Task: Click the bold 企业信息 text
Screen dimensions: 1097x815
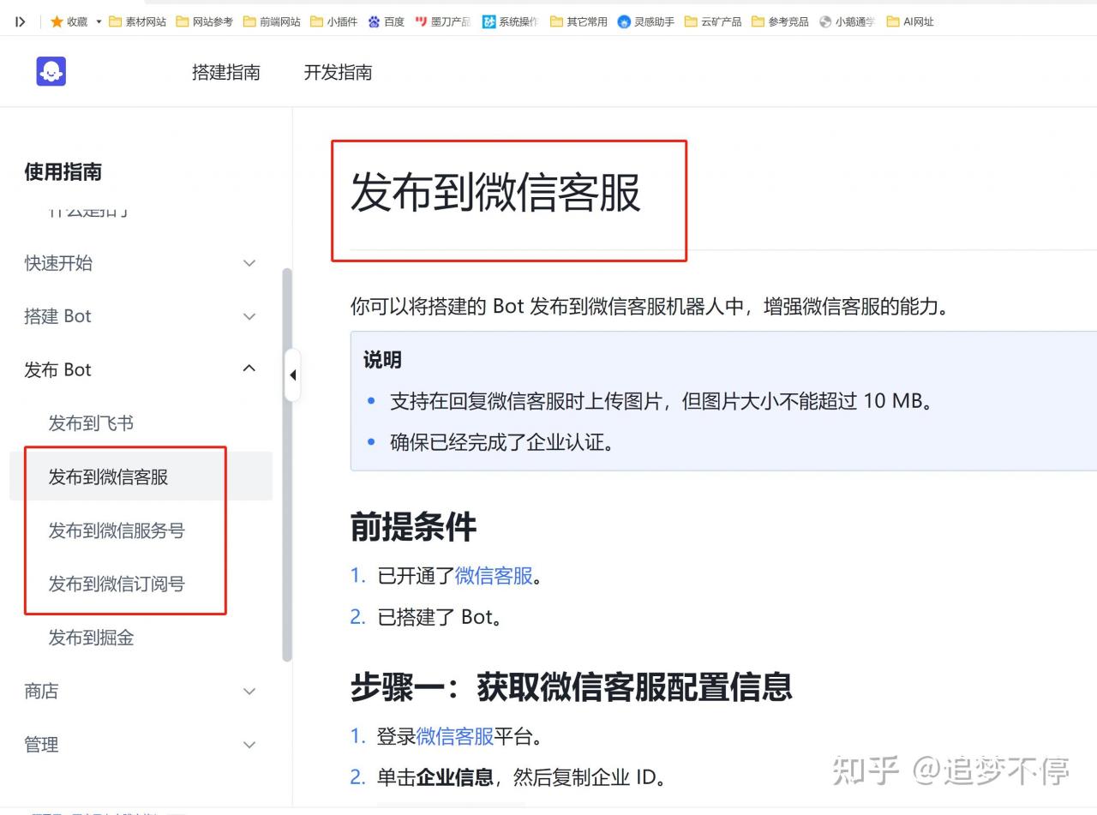Action: point(454,777)
